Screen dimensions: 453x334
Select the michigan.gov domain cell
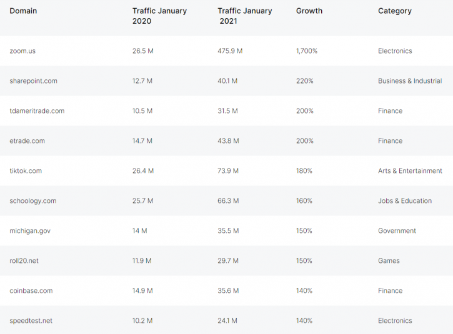(x=30, y=231)
